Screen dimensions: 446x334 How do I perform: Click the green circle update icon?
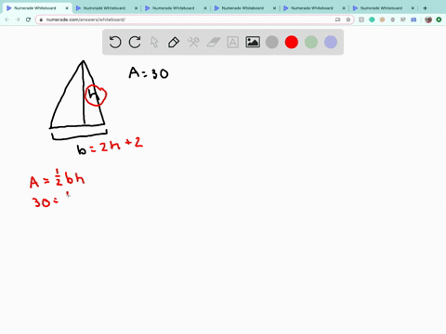[x=439, y=19]
